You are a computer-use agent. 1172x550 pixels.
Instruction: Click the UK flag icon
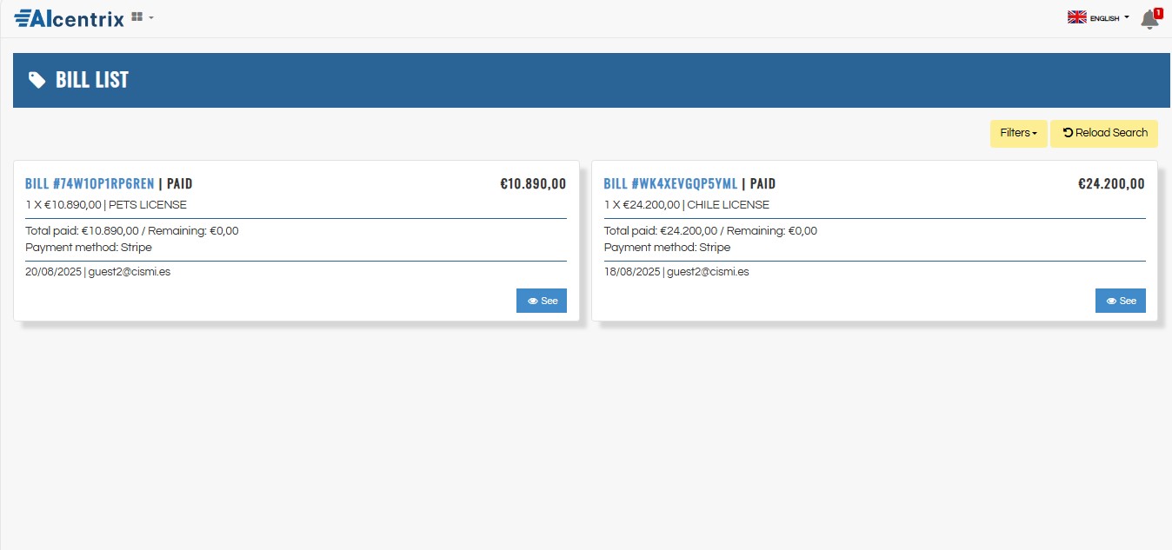(x=1076, y=17)
